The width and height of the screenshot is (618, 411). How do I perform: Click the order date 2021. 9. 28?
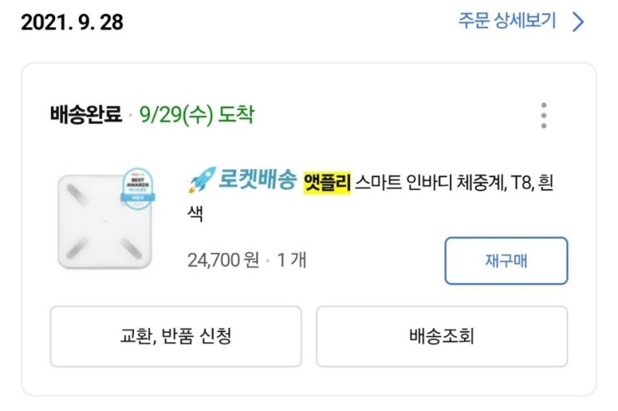tap(72, 22)
